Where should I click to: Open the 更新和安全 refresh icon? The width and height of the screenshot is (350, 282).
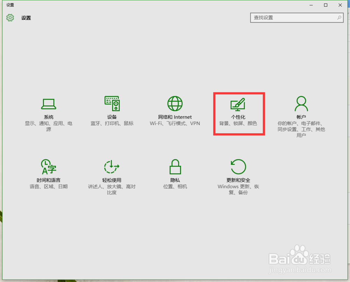point(238,167)
